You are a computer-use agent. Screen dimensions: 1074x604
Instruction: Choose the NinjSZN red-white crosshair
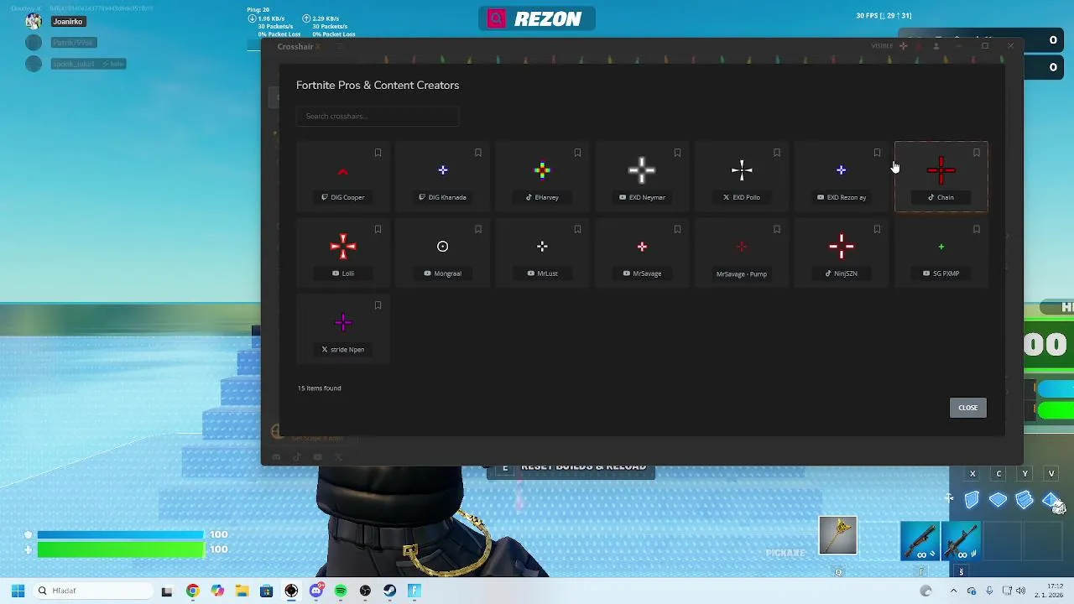coord(841,246)
